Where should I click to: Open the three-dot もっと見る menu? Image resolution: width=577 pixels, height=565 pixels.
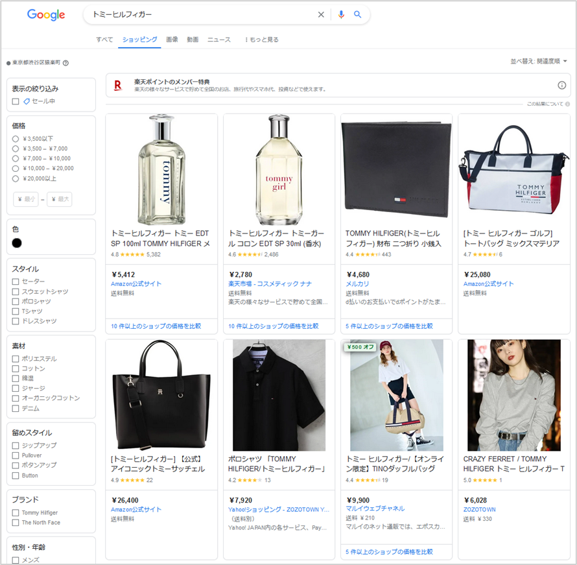262,40
